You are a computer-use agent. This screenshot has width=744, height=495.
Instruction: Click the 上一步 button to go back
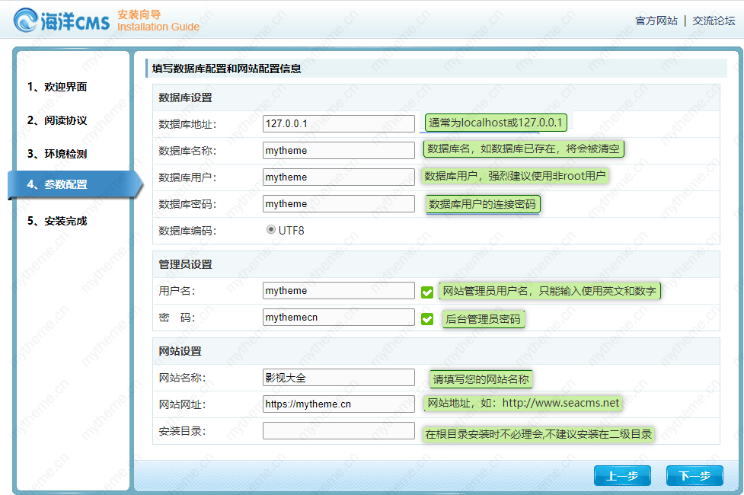(622, 475)
